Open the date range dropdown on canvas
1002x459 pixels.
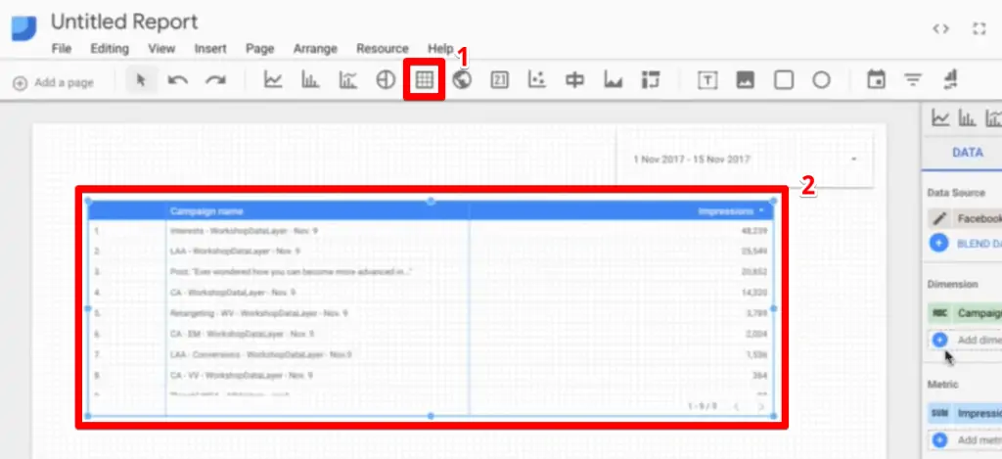[853, 159]
